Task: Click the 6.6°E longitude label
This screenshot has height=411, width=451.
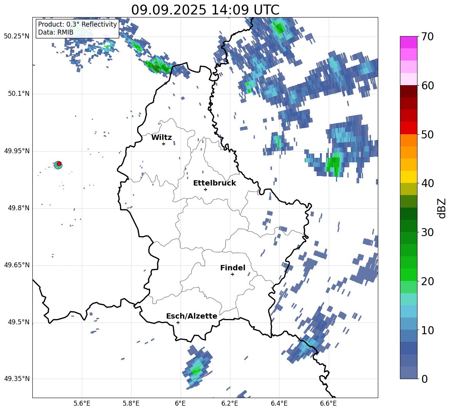Action: tap(328, 403)
